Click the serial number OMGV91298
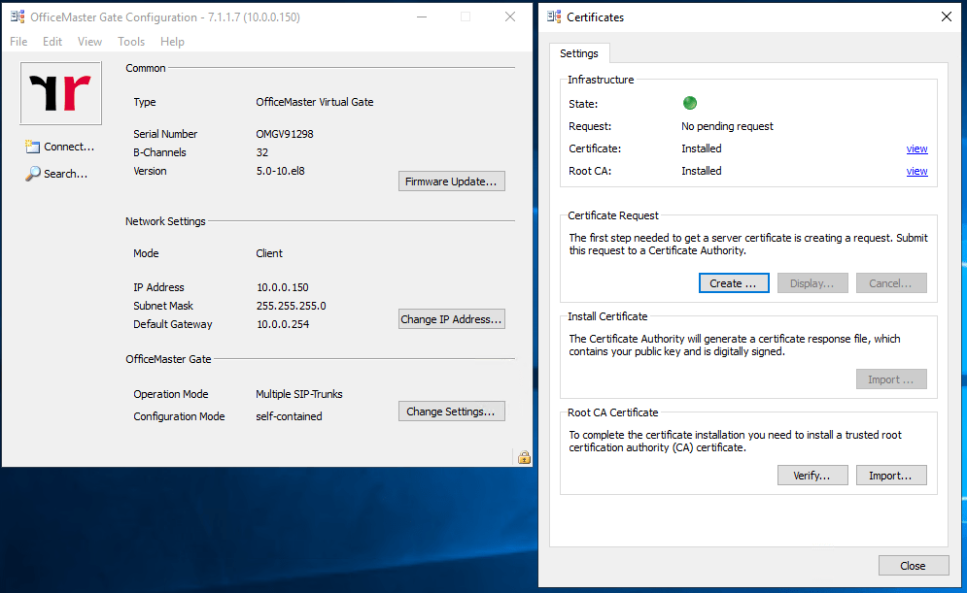Image resolution: width=967 pixels, height=593 pixels. 285,134
